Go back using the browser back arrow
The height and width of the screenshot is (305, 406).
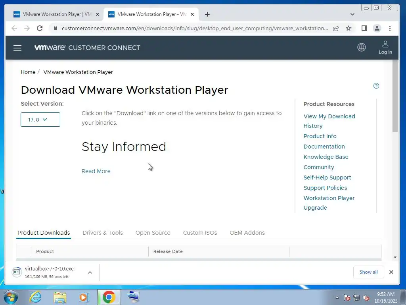14,28
